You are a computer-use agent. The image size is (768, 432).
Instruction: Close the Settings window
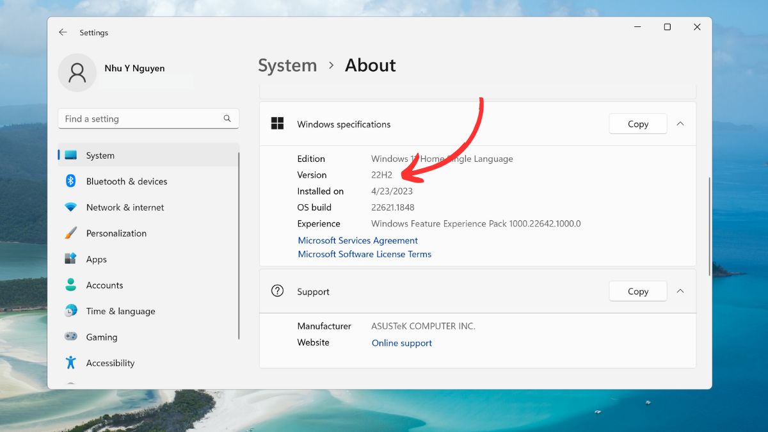pyautogui.click(x=697, y=27)
